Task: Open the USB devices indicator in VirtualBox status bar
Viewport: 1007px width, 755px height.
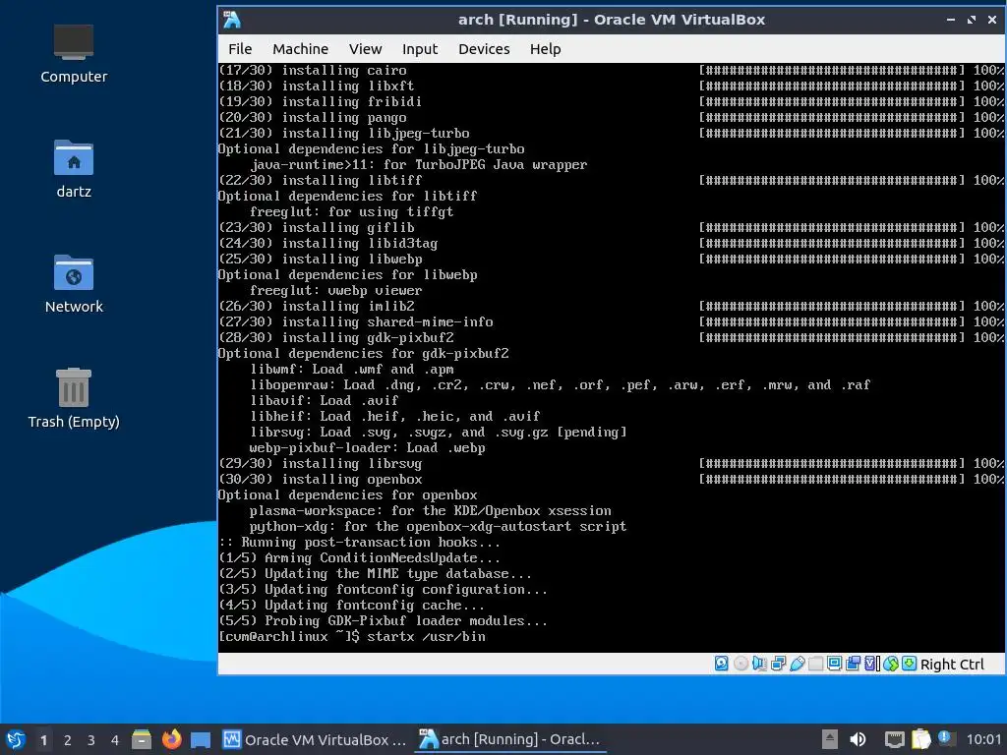Action: pyautogui.click(x=797, y=664)
